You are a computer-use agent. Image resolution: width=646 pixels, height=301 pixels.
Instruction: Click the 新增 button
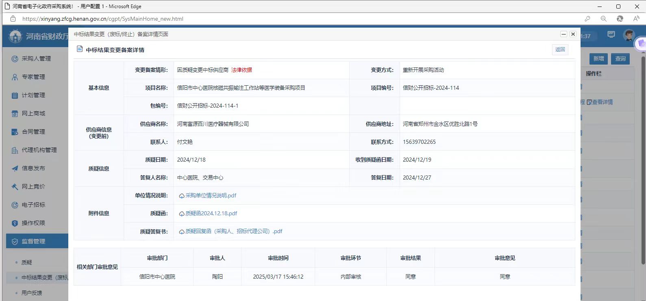(x=598, y=58)
